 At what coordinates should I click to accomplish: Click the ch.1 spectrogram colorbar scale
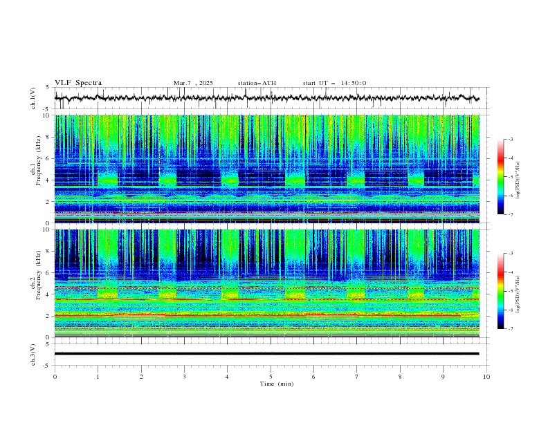coord(500,177)
